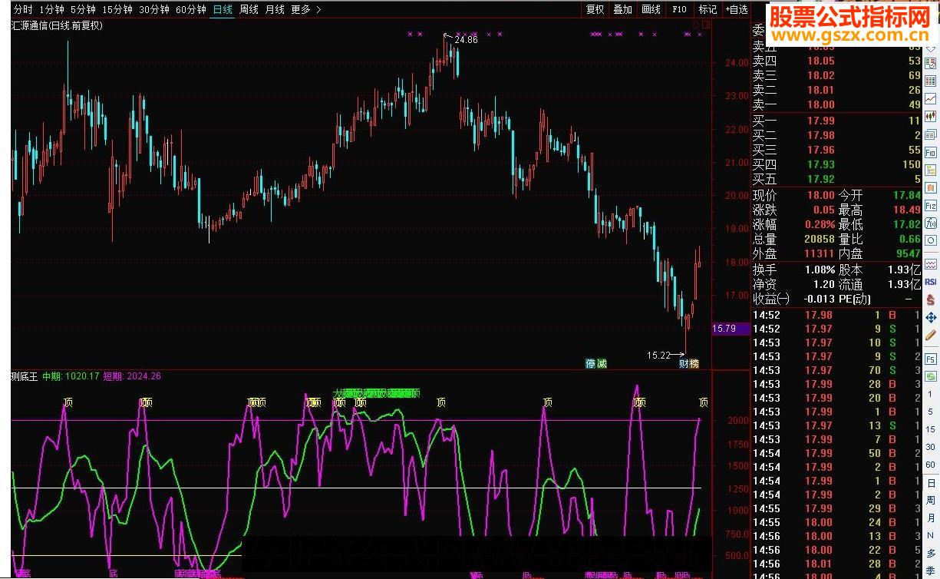The height and width of the screenshot is (579, 940).
Task: Open the orange document news icon
Action: 931,187
